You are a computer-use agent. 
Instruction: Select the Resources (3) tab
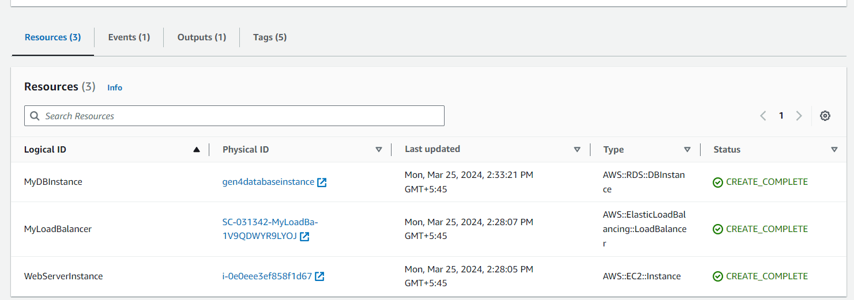click(x=53, y=37)
